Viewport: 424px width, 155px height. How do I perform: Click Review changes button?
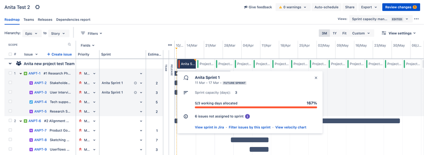[401, 7]
